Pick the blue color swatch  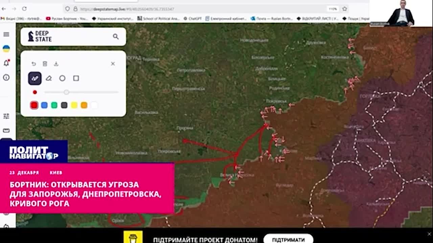[44, 105]
